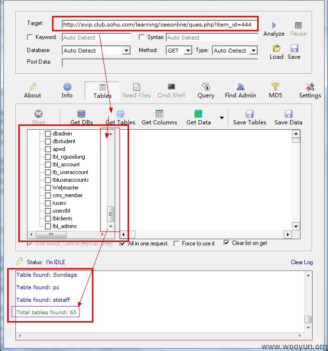Open the Settings tools icon
This screenshot has height=351, width=328.
[x=310, y=87]
